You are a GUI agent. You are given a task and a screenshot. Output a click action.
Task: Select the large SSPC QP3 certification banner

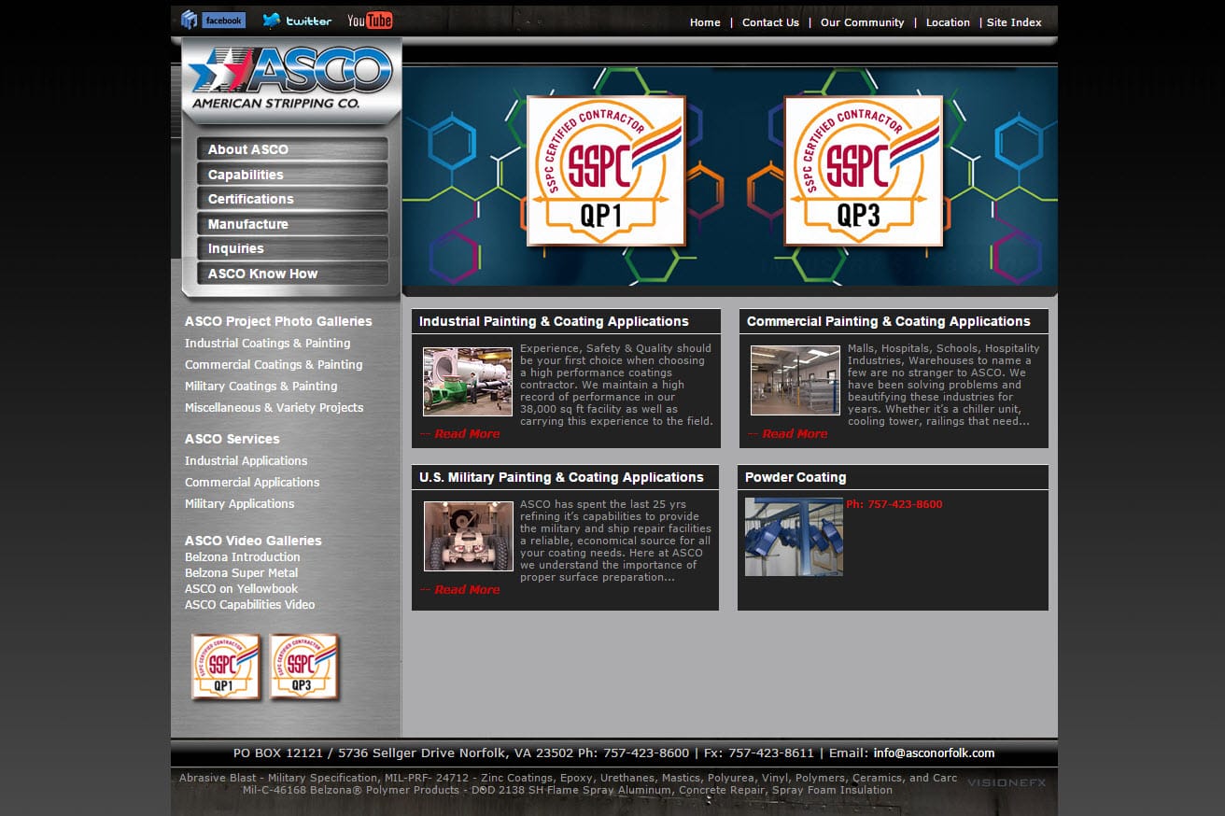pyautogui.click(x=864, y=171)
